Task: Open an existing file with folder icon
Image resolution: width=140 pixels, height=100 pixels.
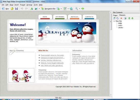Action: [12, 9]
